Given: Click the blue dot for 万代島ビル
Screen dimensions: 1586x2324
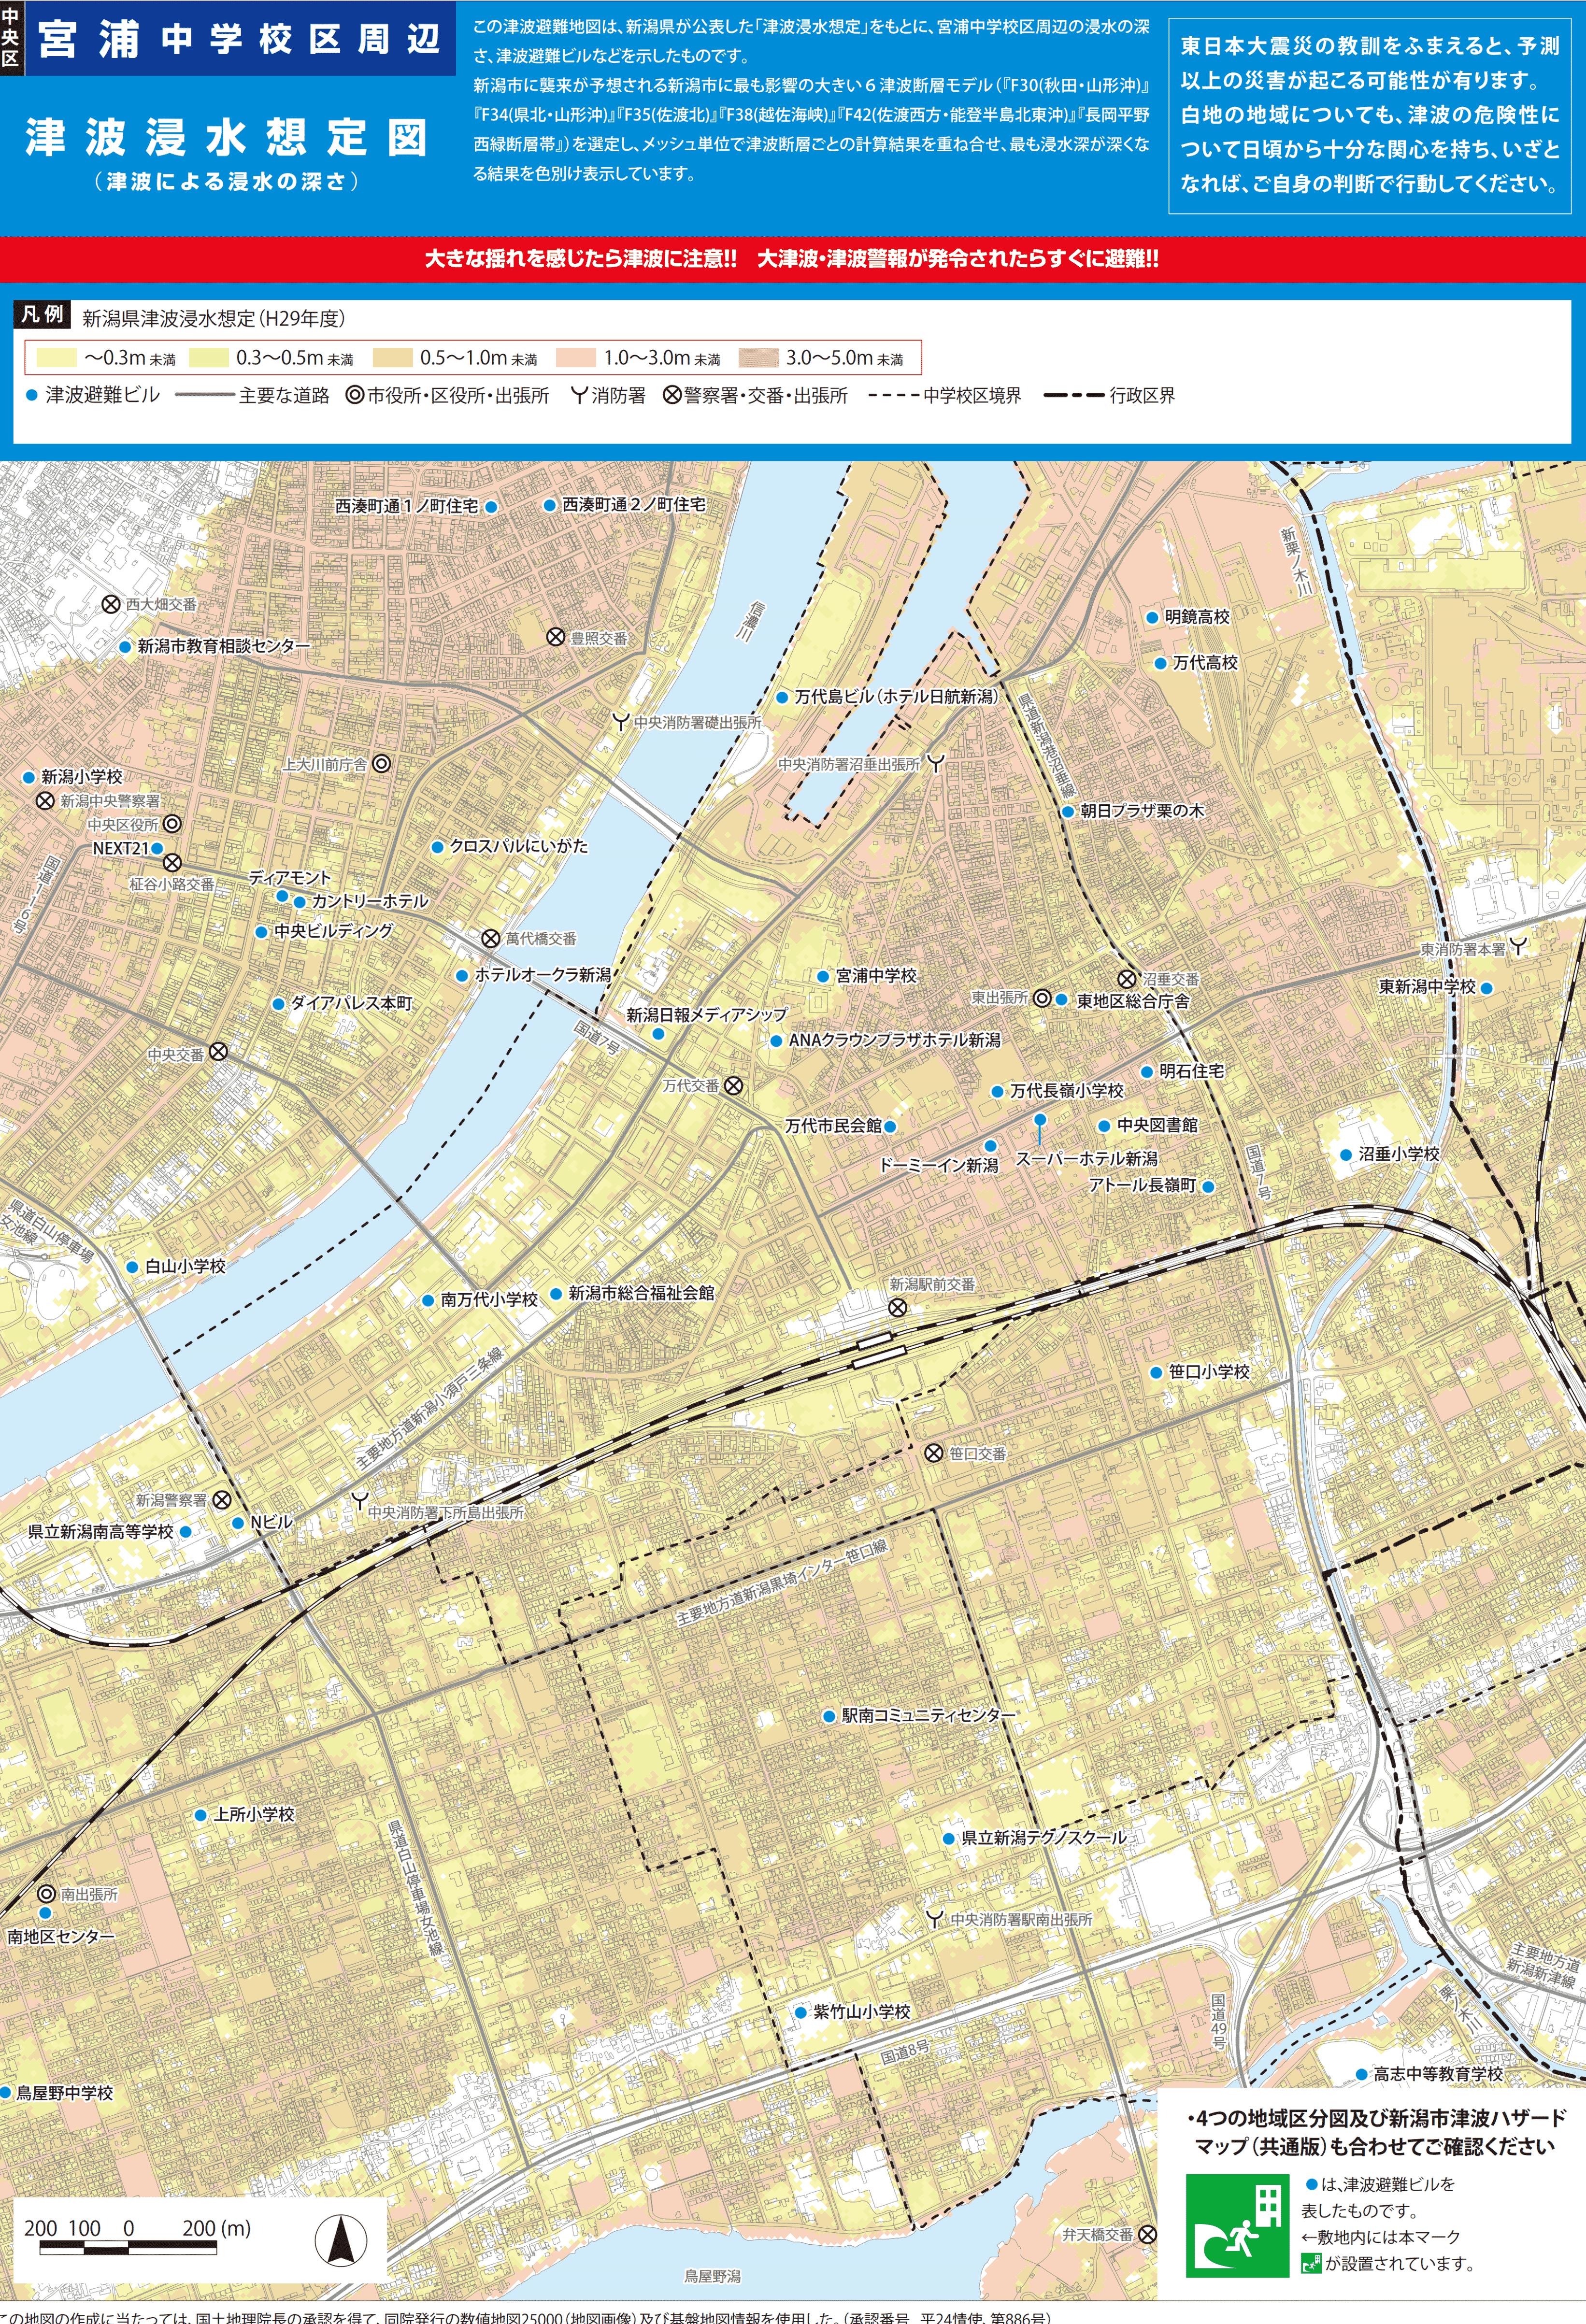Looking at the screenshot, I should 783,697.
